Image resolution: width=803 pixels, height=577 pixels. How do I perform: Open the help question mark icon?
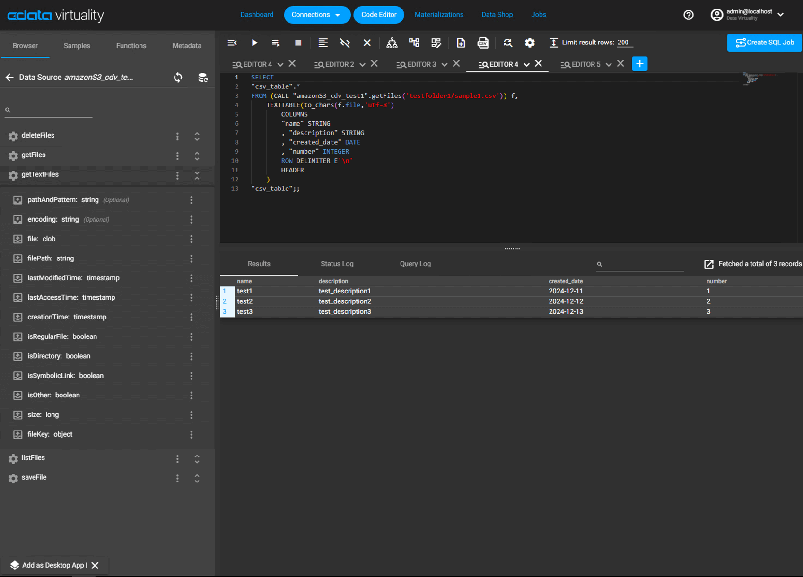pyautogui.click(x=688, y=15)
